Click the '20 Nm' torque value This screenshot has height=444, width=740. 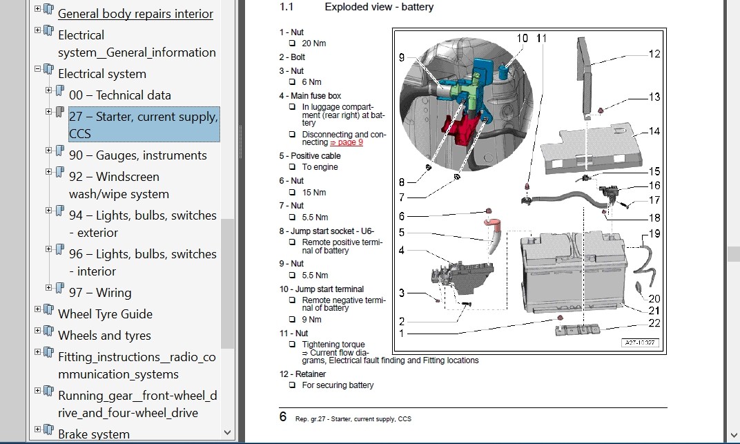pyautogui.click(x=314, y=44)
